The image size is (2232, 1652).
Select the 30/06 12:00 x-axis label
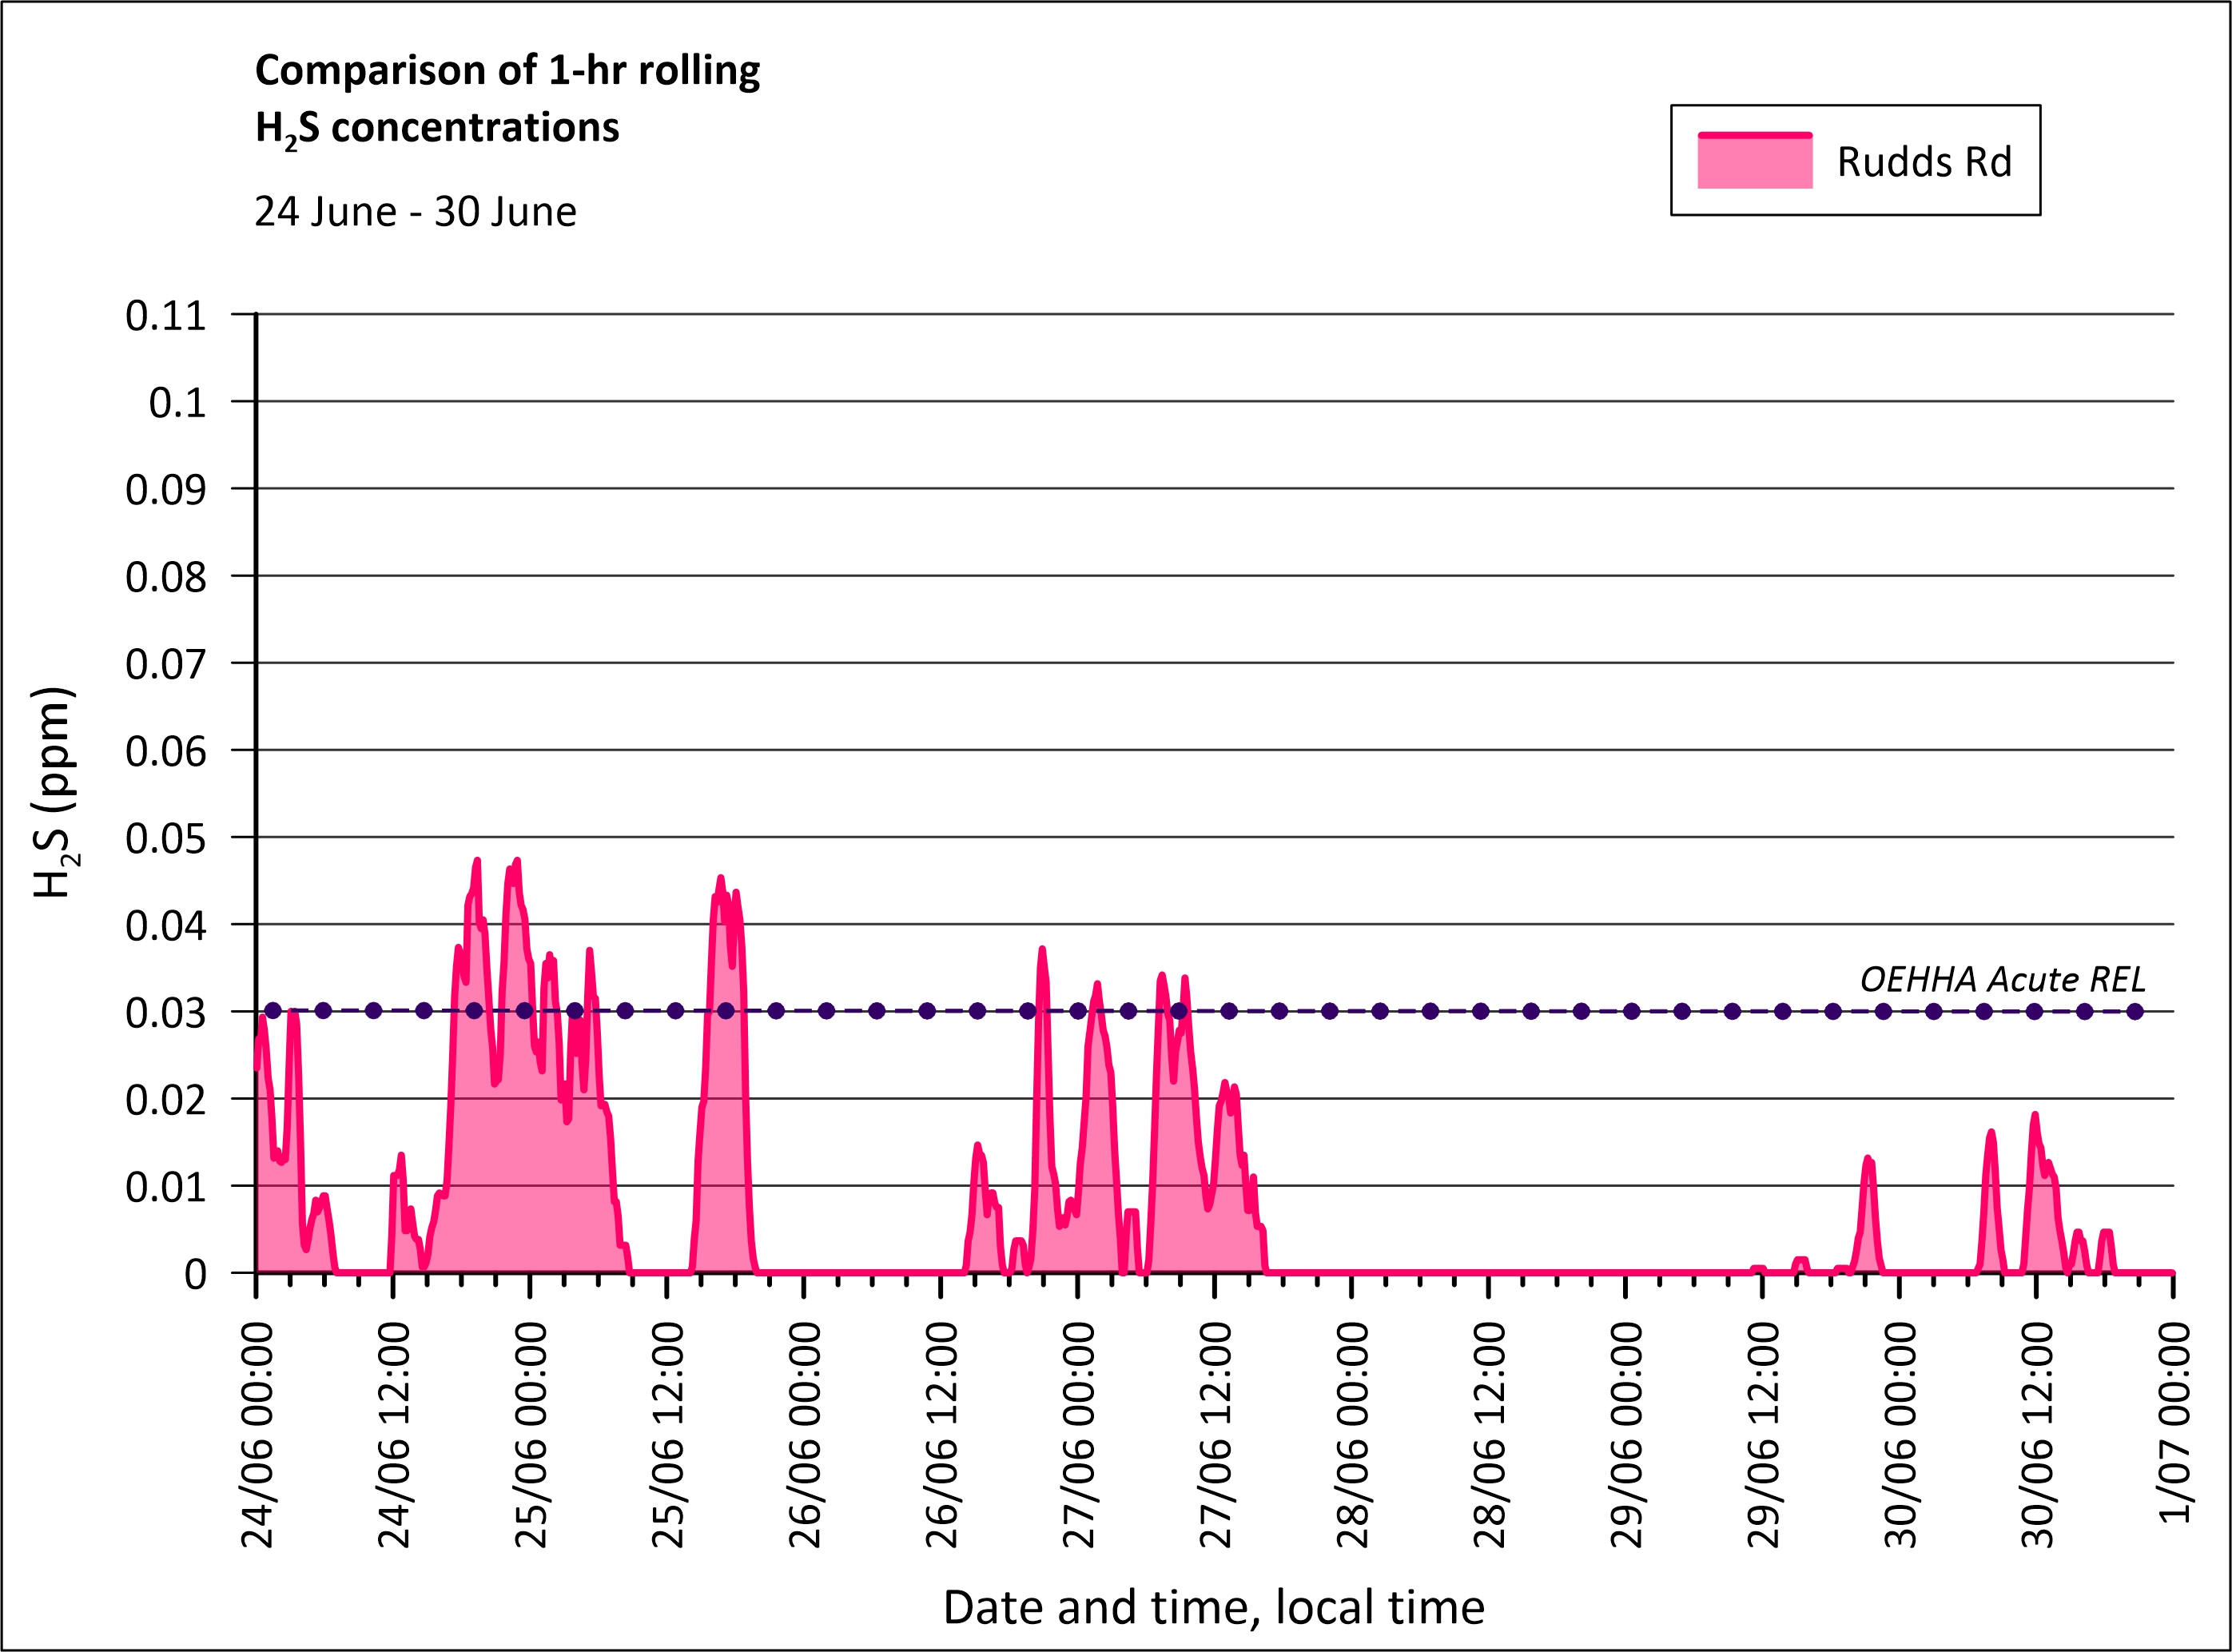[2037, 1436]
